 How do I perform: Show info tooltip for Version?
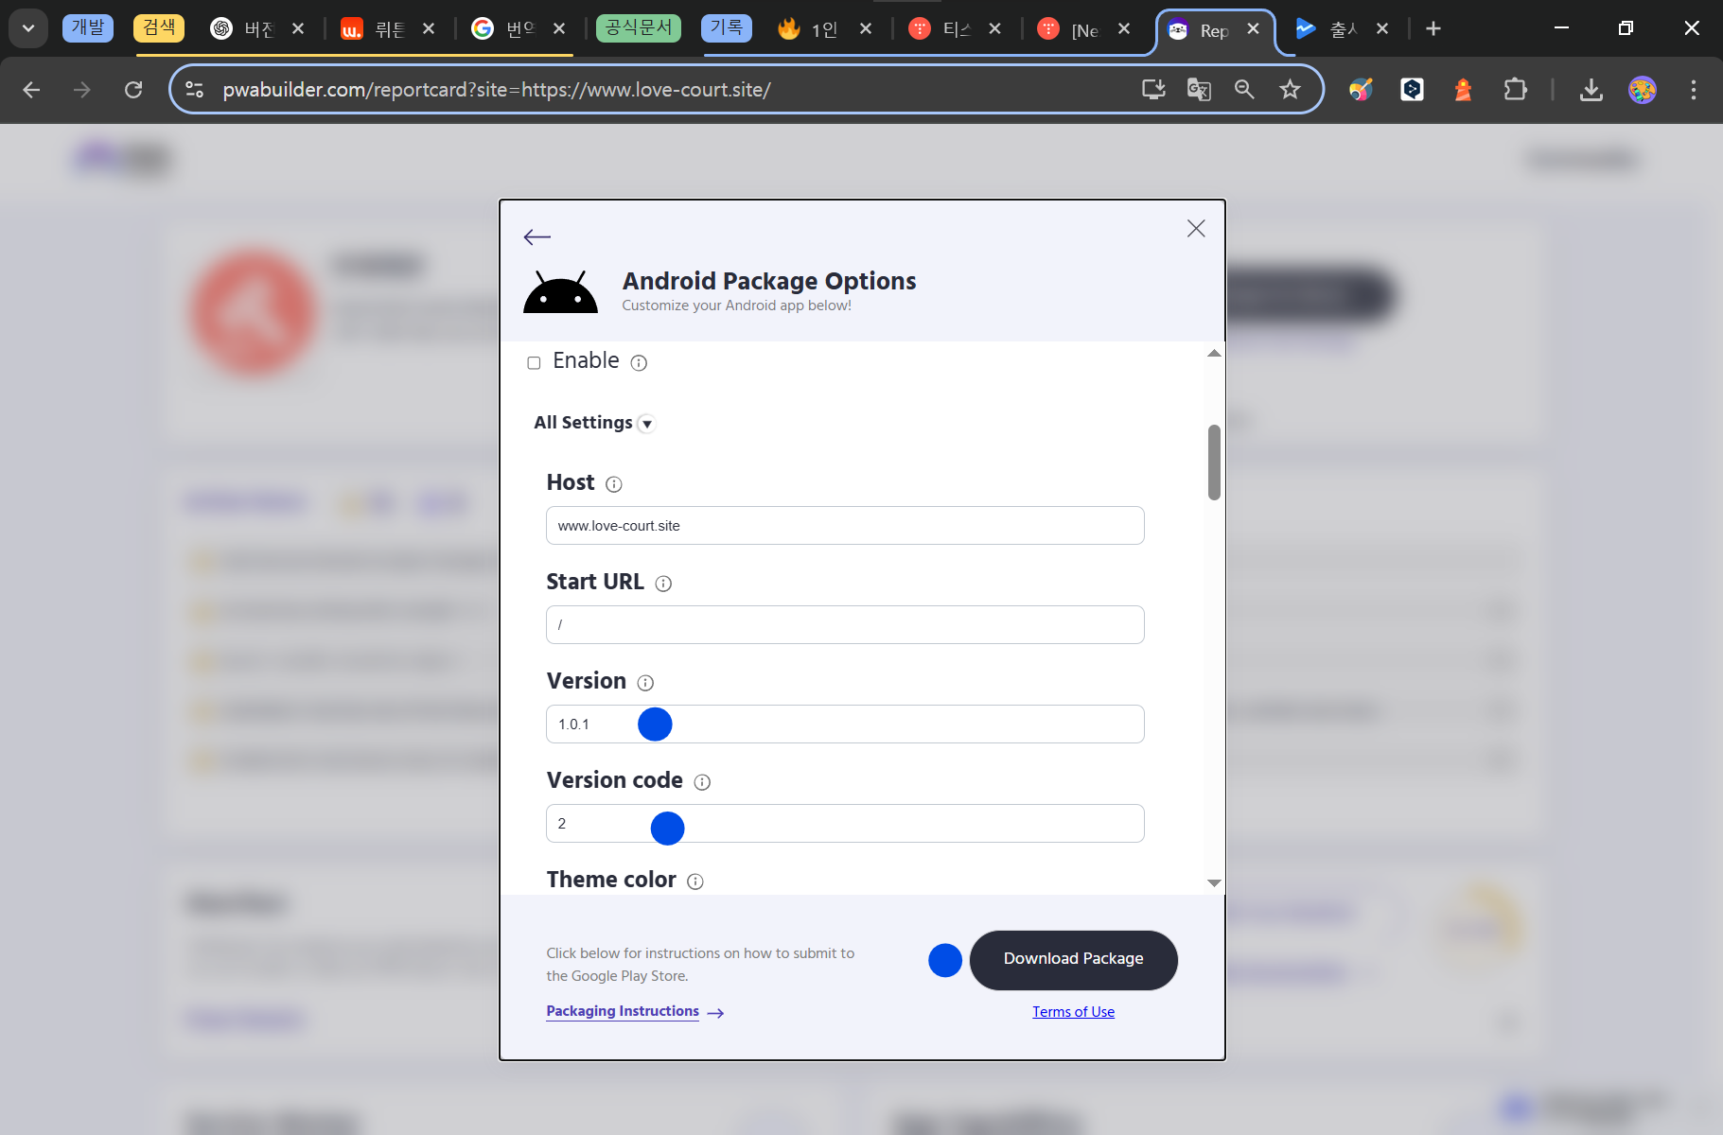tap(645, 683)
